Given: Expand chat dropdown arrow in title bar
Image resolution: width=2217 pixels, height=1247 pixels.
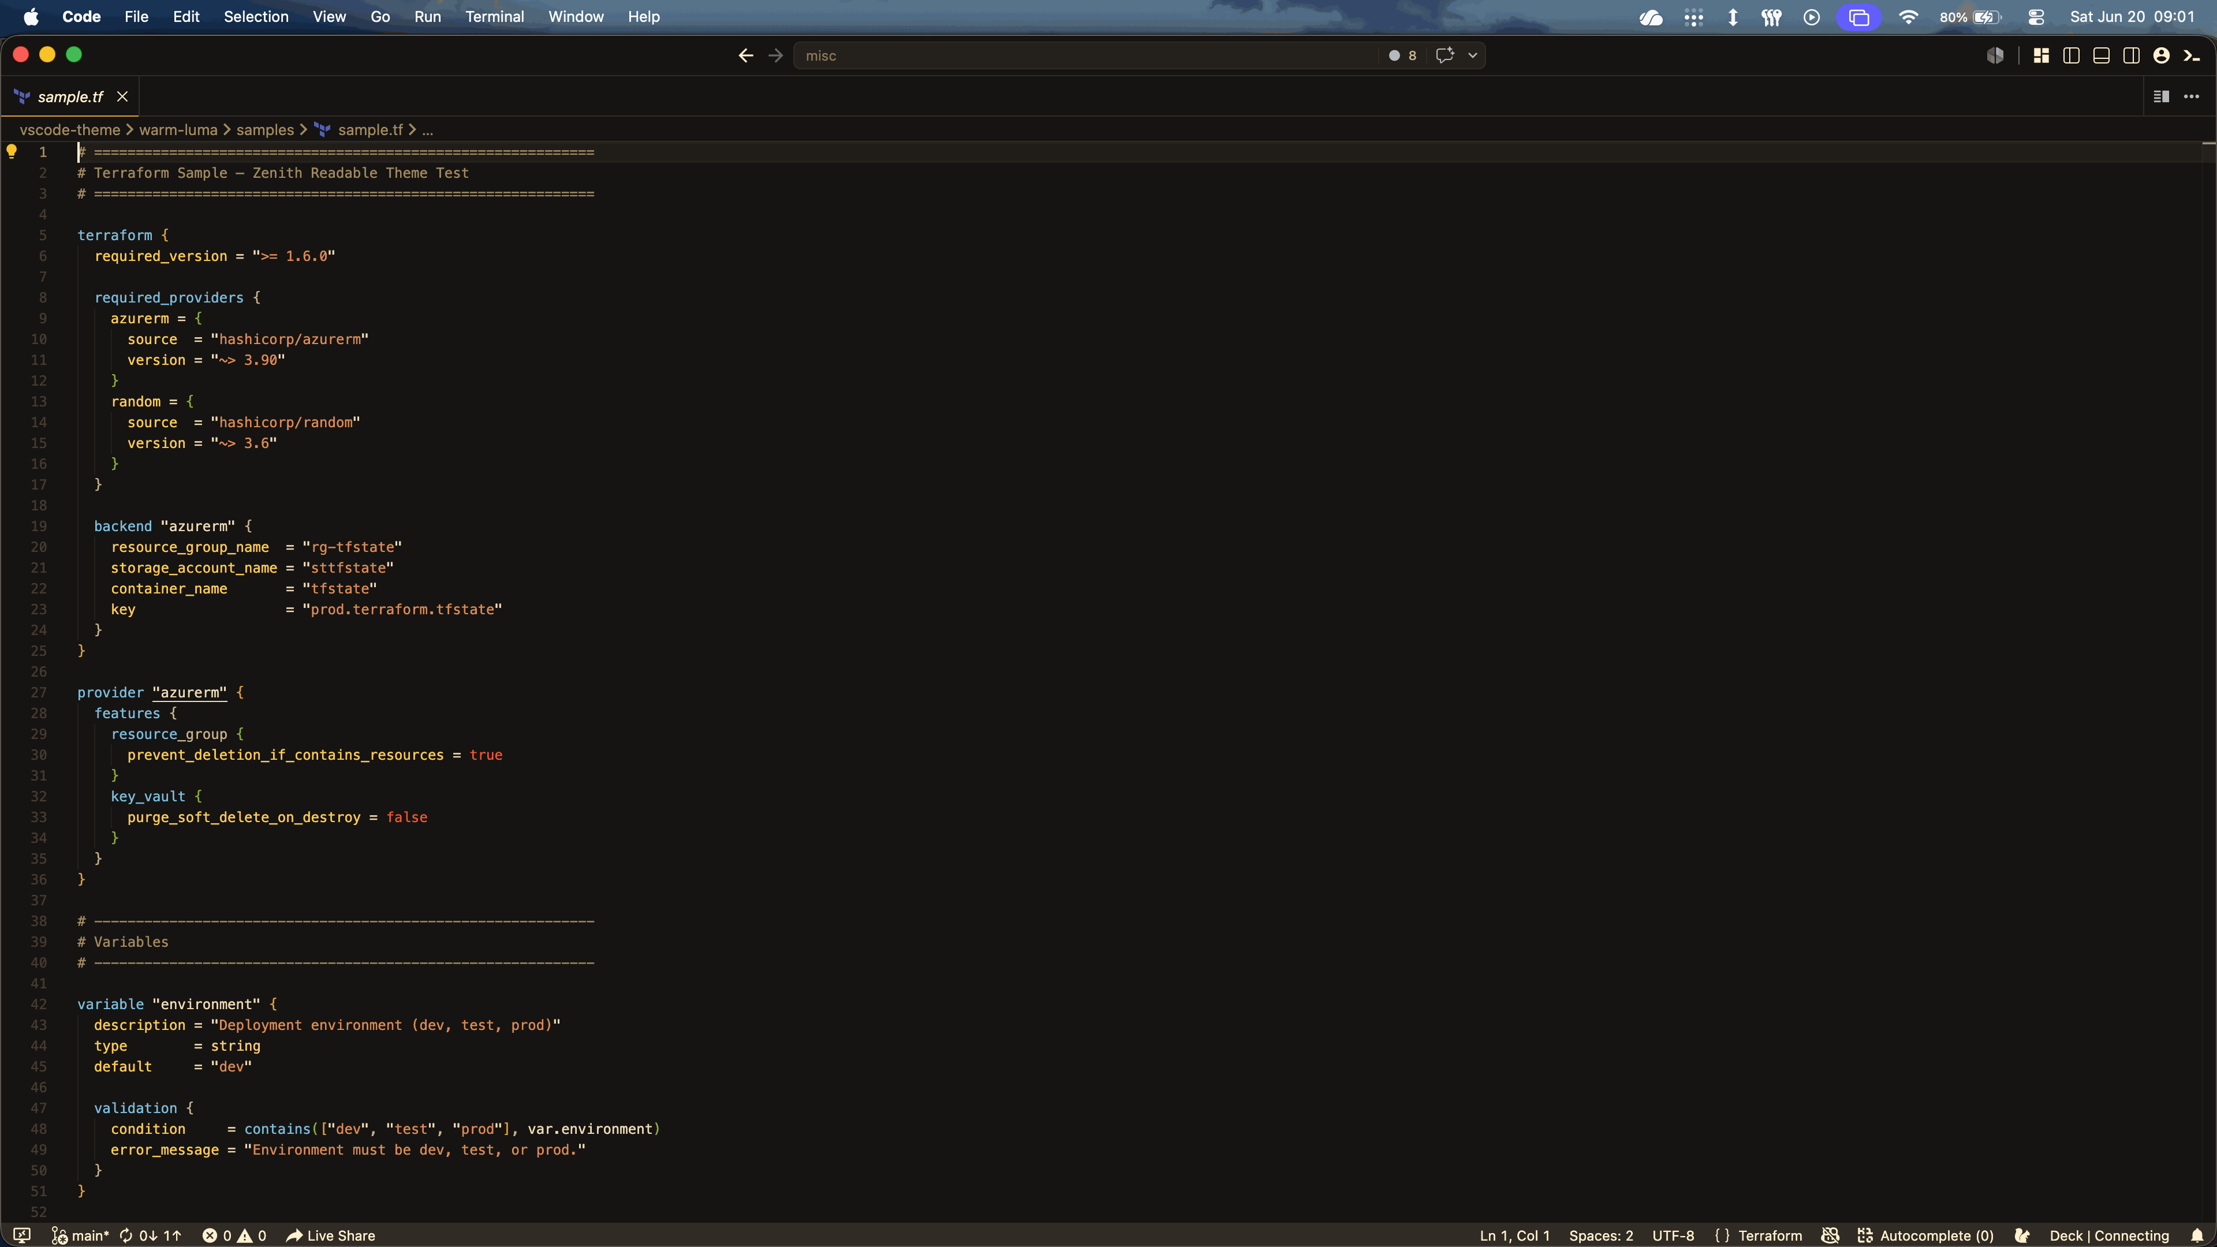Looking at the screenshot, I should tap(1473, 55).
